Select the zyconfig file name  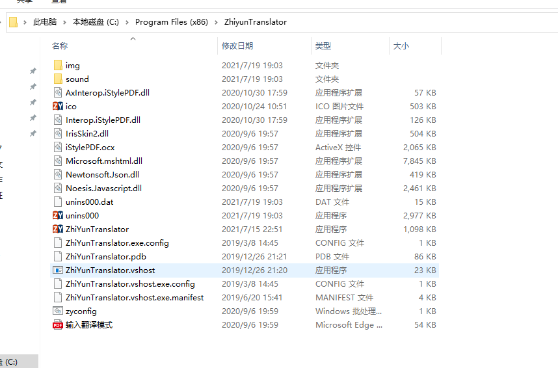tap(81, 311)
